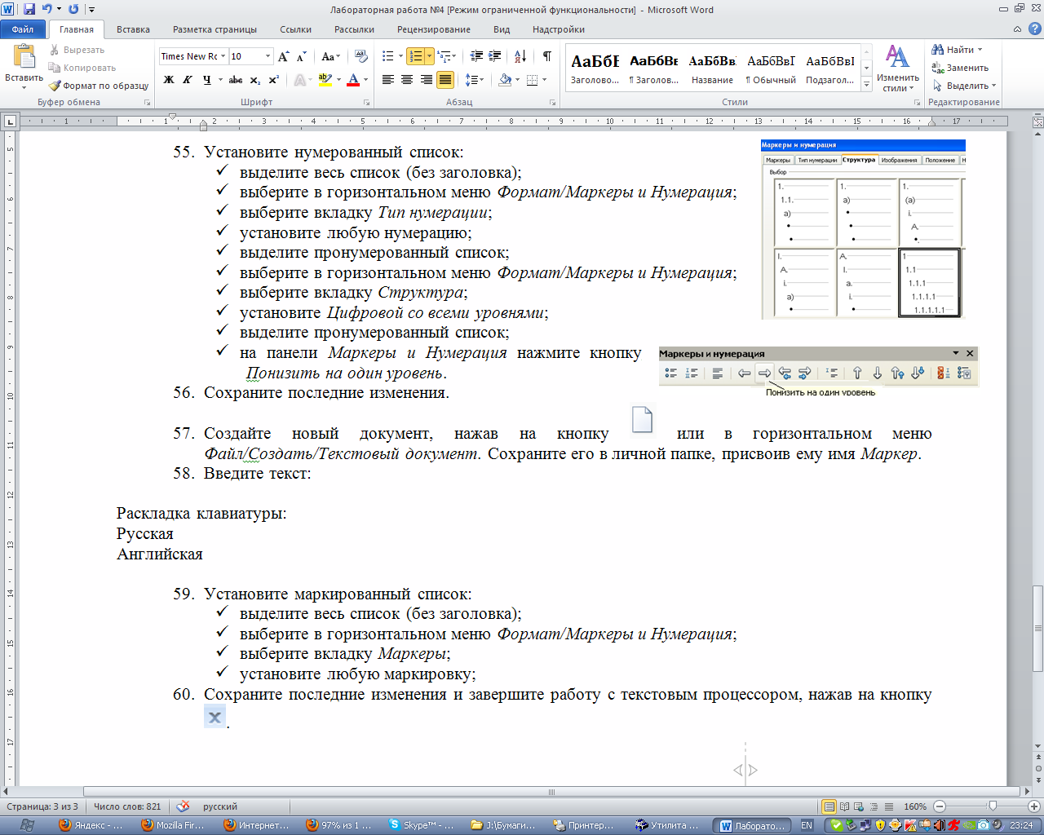This screenshot has height=835, width=1044.
Task: Click yellow text highlight color button
Action: point(325,80)
